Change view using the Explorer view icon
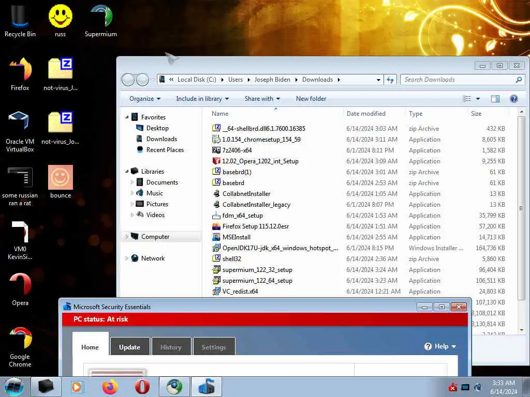Image resolution: width=530 pixels, height=397 pixels. click(x=467, y=99)
